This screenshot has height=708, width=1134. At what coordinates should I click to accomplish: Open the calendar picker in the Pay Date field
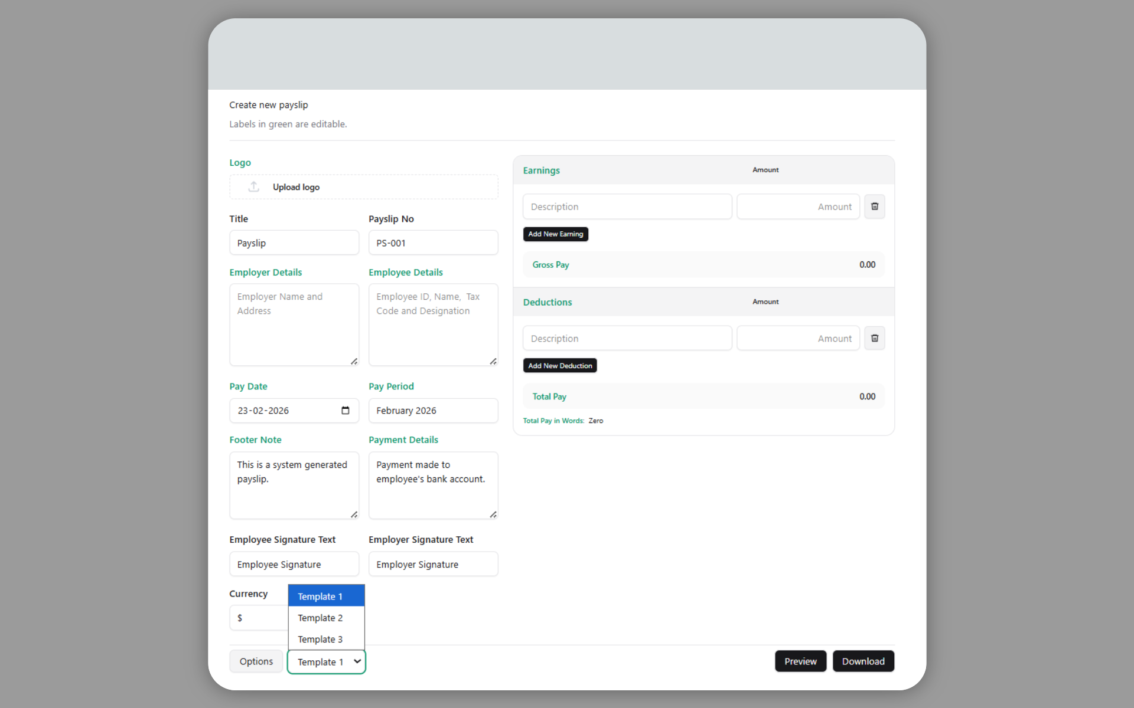345,411
